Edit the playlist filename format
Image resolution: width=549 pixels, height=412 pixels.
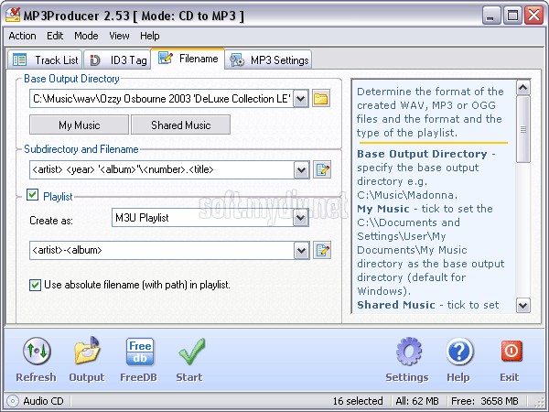click(x=322, y=250)
